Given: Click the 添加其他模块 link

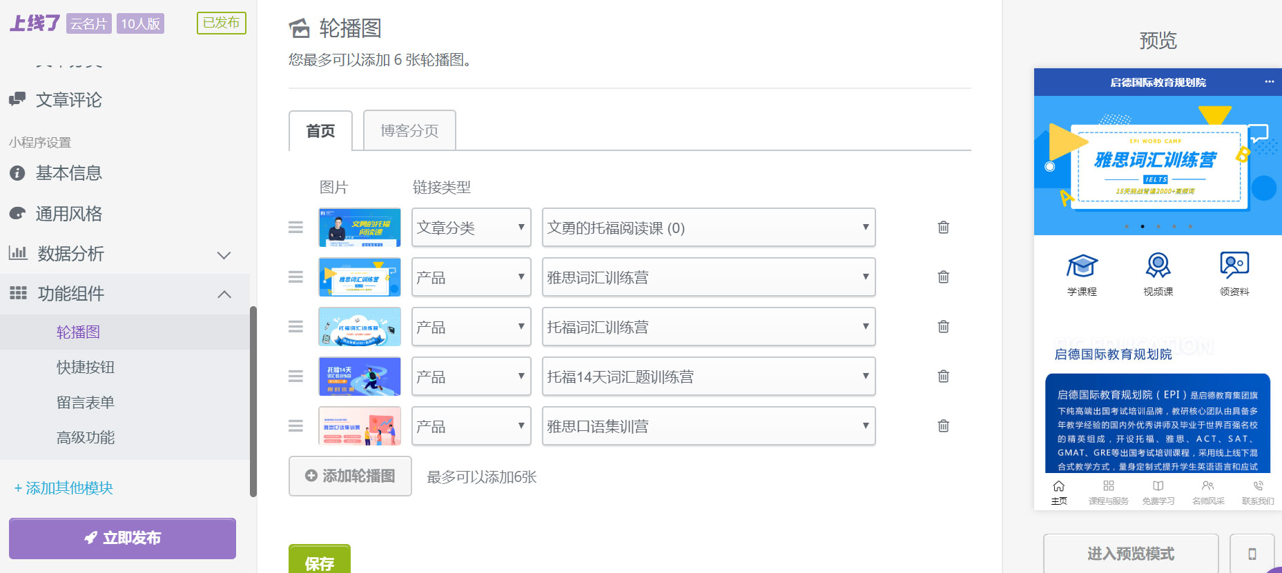Looking at the screenshot, I should 64,488.
